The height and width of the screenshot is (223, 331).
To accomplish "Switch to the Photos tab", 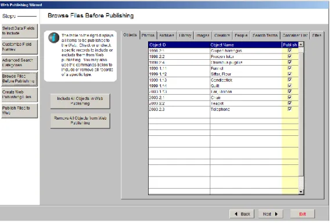I will (x=148, y=35).
